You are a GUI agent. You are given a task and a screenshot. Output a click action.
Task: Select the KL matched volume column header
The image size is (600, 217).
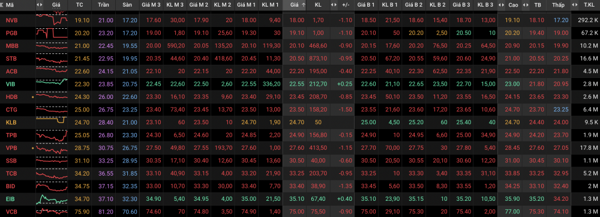point(318,5)
